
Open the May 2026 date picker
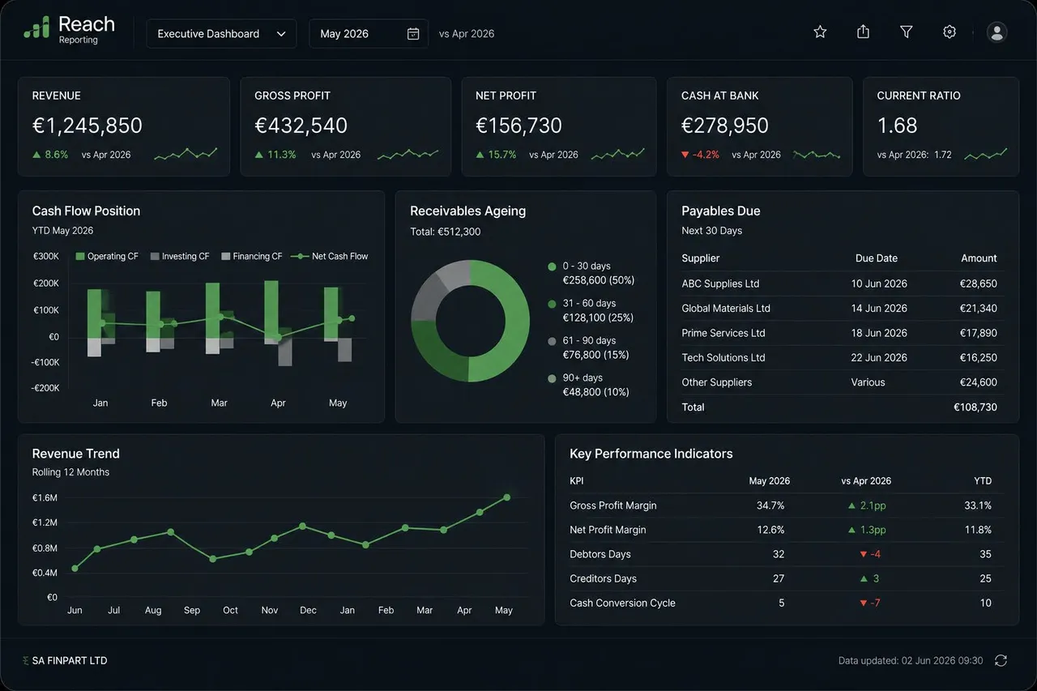click(x=370, y=34)
